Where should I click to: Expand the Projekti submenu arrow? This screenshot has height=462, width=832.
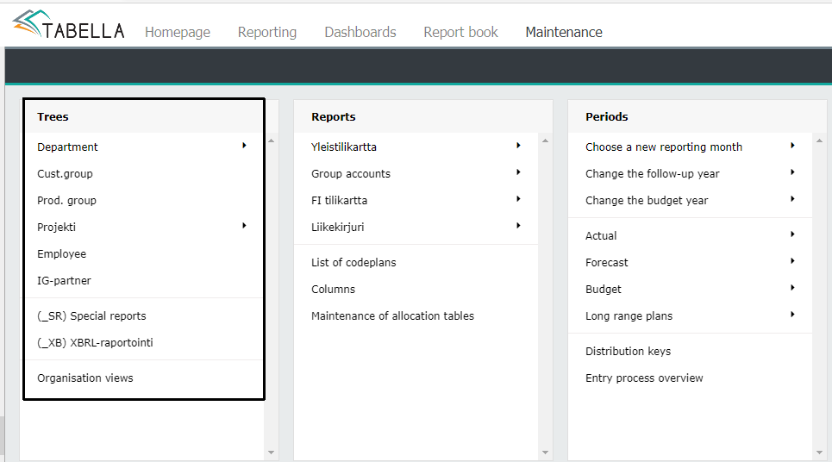coord(244,226)
